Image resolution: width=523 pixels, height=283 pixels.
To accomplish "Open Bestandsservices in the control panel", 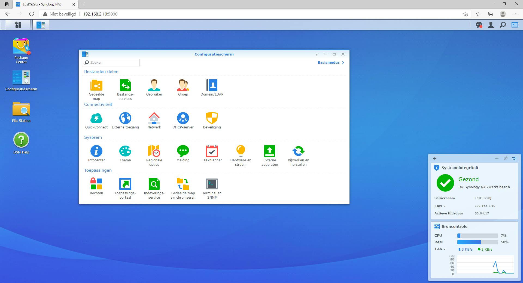I will 125,90.
